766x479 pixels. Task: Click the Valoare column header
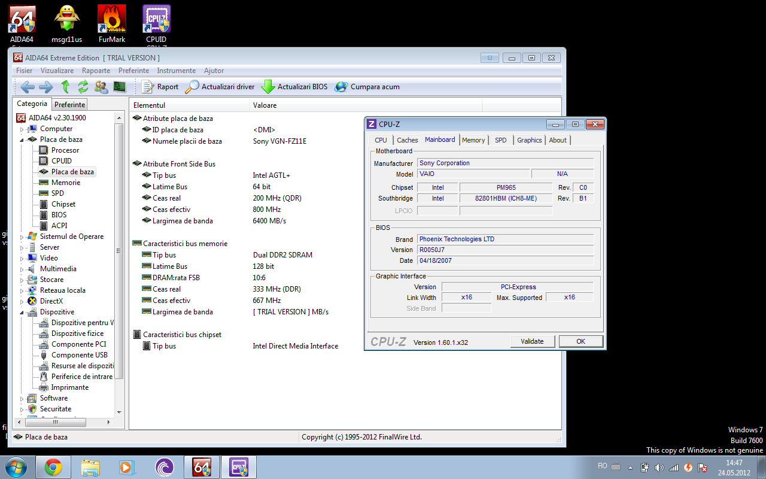pos(365,105)
